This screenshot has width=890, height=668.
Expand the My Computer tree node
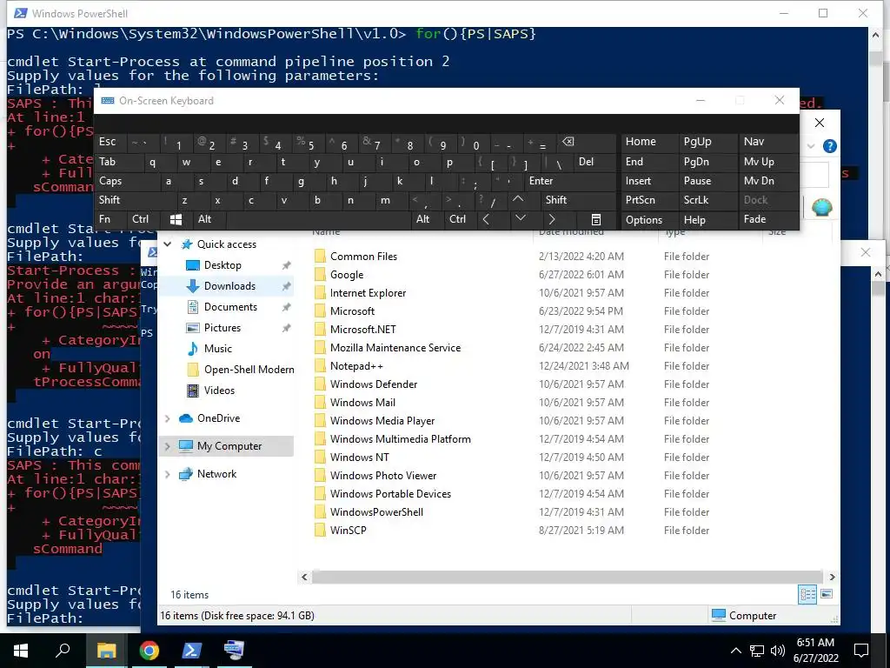point(168,446)
